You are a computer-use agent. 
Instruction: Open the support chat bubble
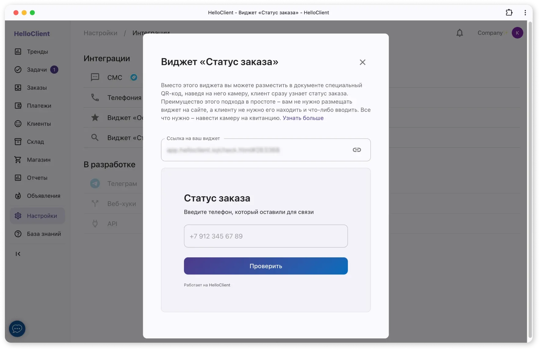17,328
